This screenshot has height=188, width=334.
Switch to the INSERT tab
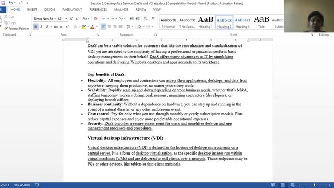click(x=32, y=10)
